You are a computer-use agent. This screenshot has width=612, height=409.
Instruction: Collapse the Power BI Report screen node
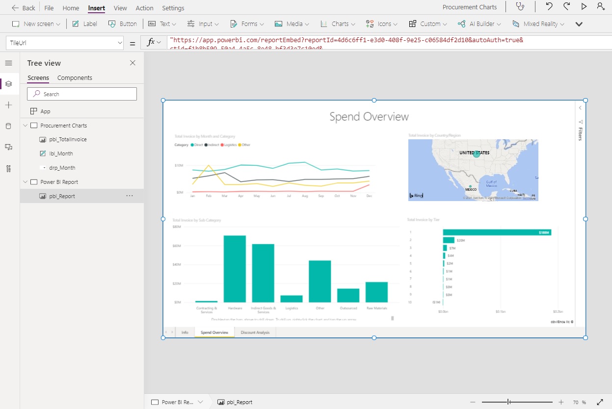click(25, 181)
